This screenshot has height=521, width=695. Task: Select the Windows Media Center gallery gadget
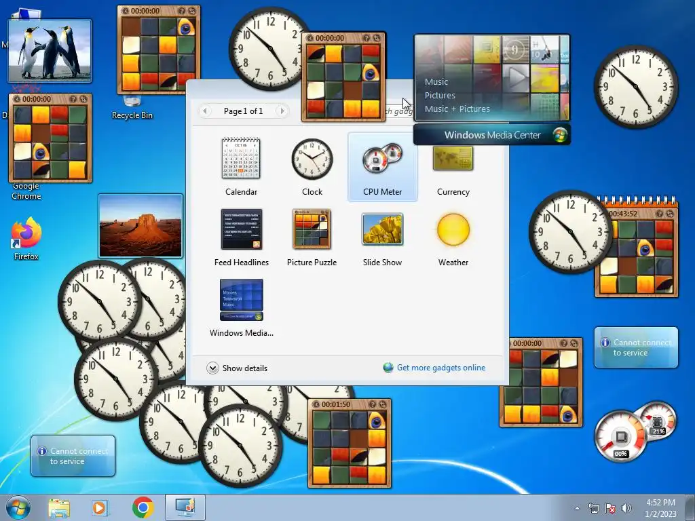(241, 308)
